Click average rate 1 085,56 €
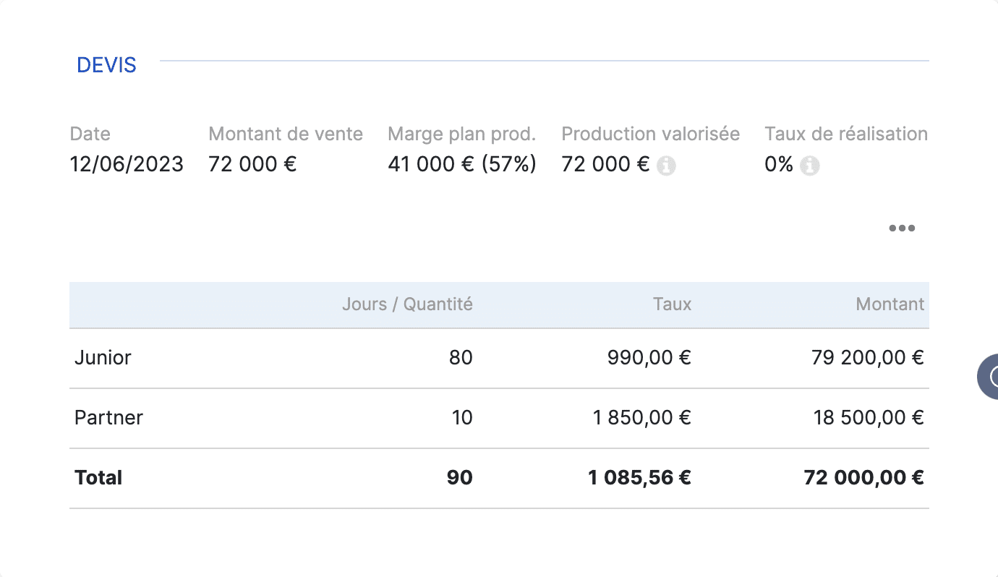This screenshot has width=998, height=577. point(640,477)
